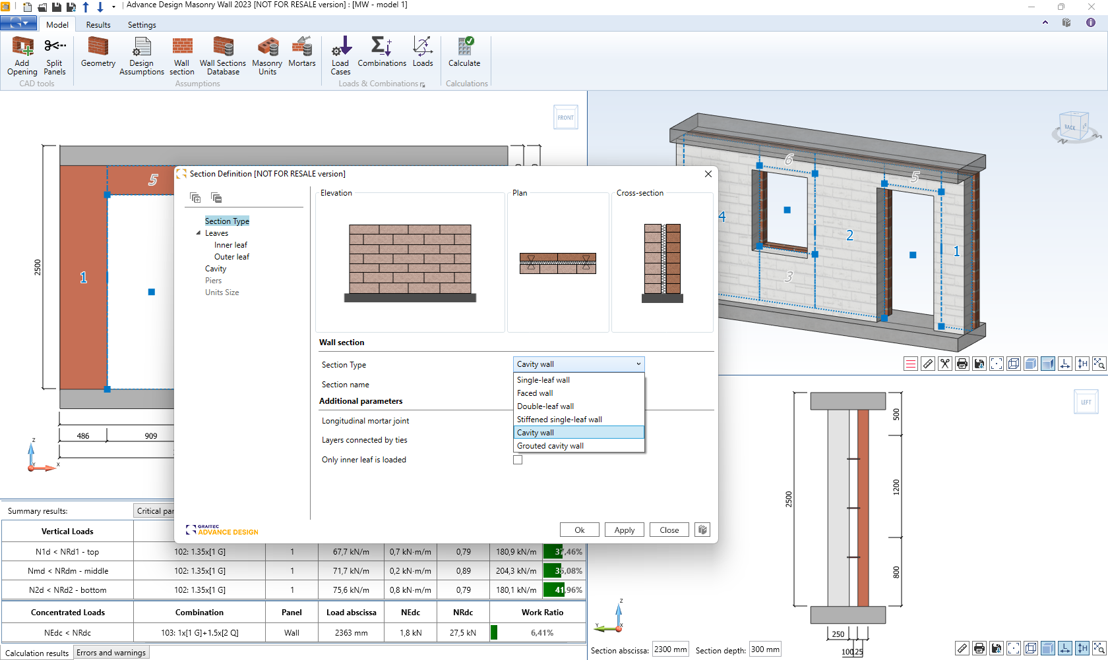Click the save icon in title bar
The width and height of the screenshot is (1108, 660).
click(x=57, y=7)
